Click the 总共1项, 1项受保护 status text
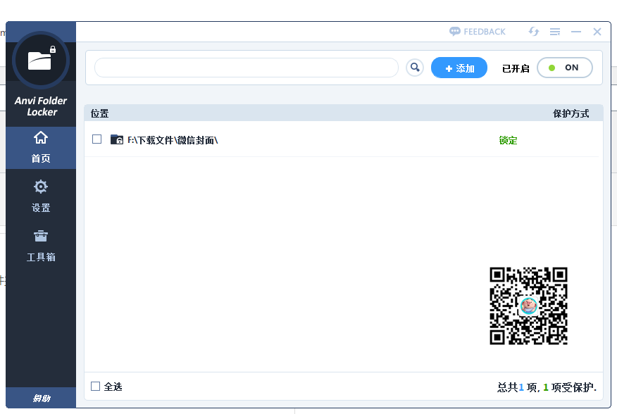Viewport: 617px width, 414px height. [547, 387]
